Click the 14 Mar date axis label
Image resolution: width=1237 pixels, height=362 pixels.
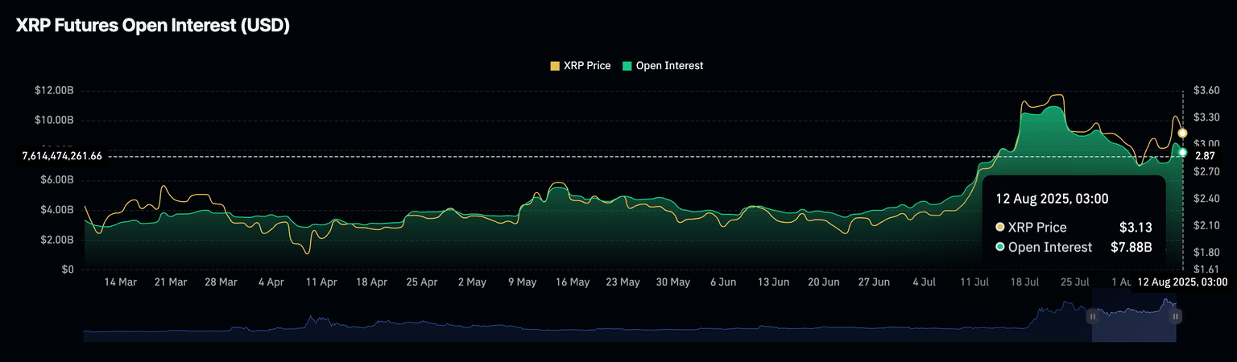point(120,282)
